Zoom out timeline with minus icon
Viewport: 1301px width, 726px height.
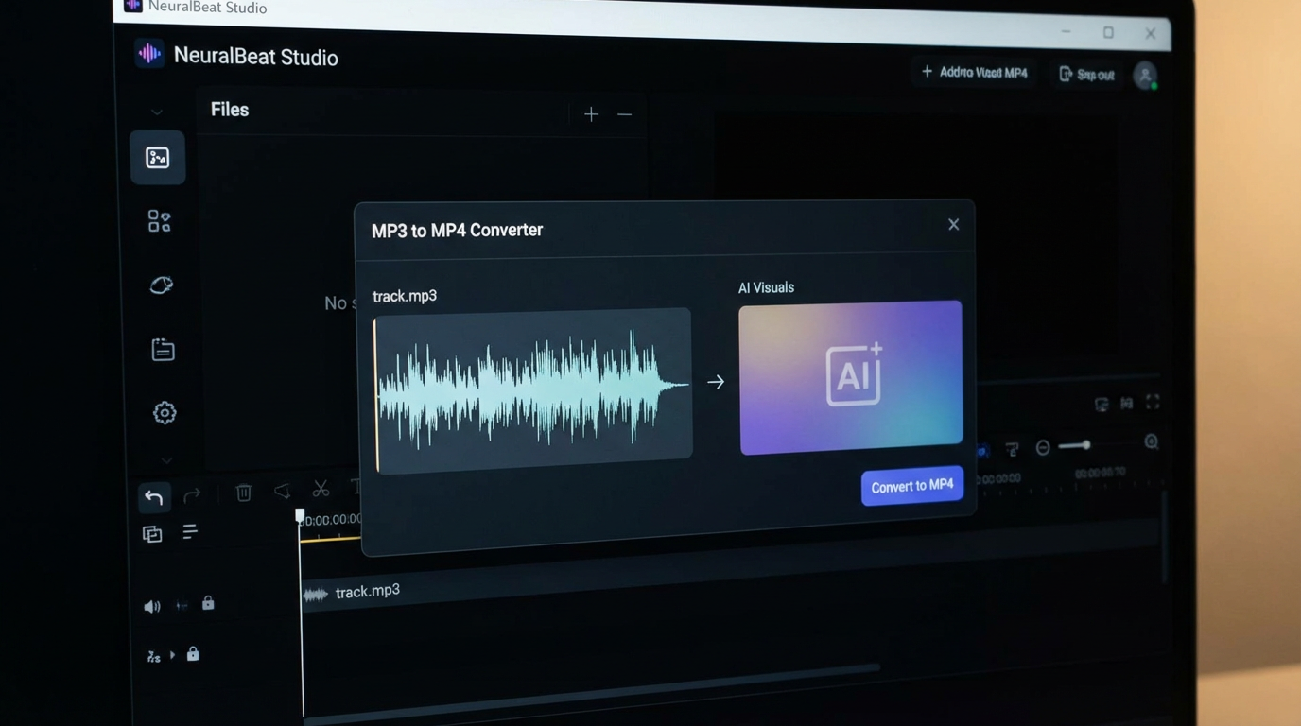click(1043, 448)
